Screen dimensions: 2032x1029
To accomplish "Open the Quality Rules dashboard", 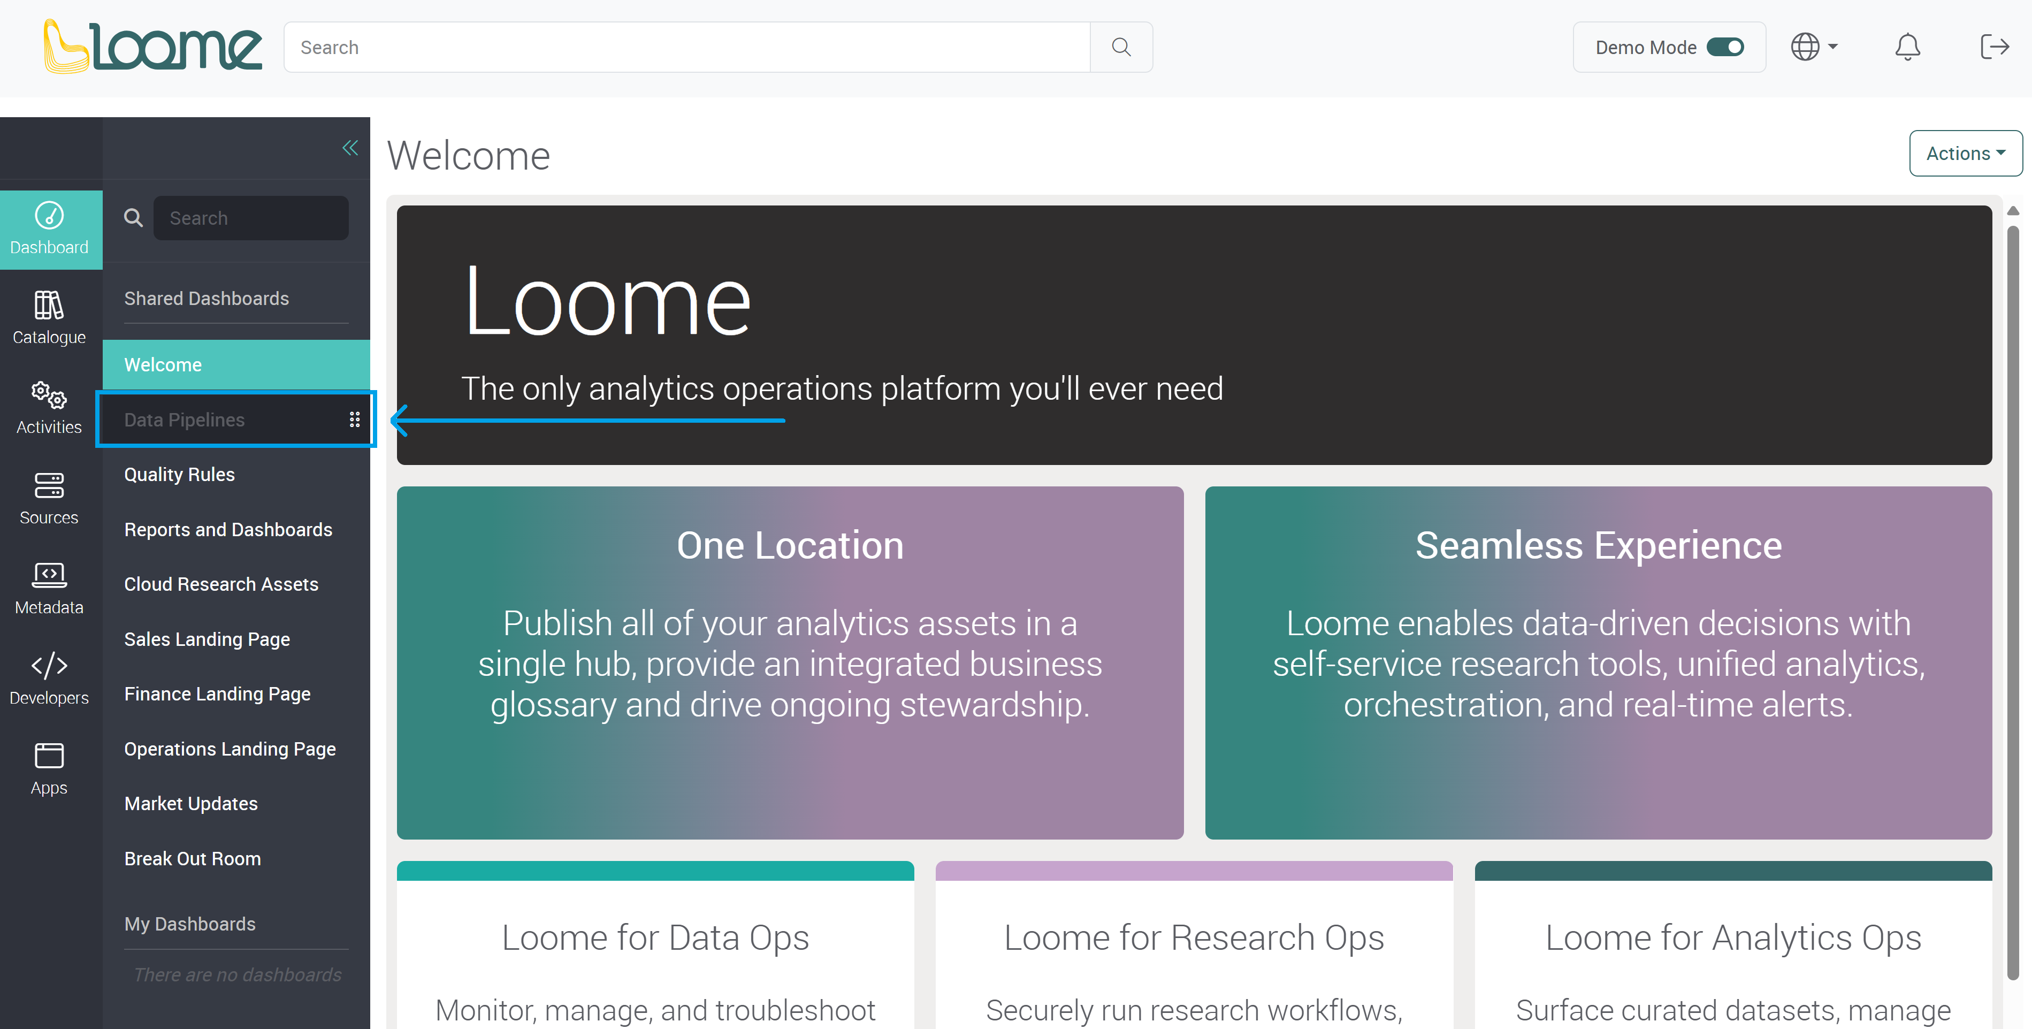I will pos(236,474).
